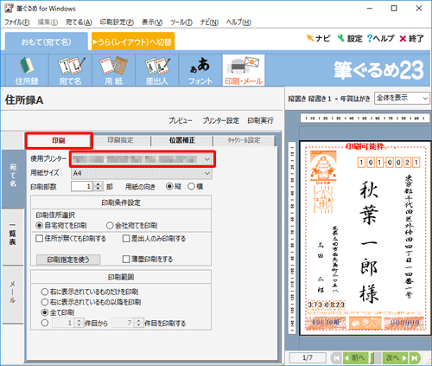This screenshot has width=432, height=366.
Task: Select おもて(宛て名) tab
Action: coord(47,42)
